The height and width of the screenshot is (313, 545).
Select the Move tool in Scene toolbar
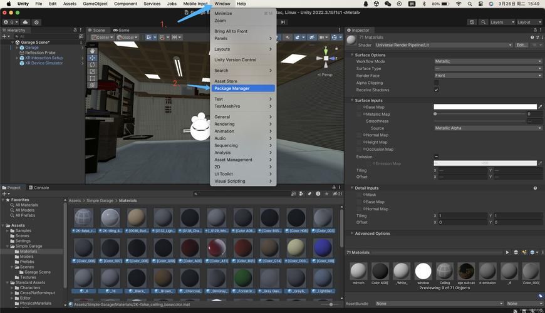click(x=92, y=56)
